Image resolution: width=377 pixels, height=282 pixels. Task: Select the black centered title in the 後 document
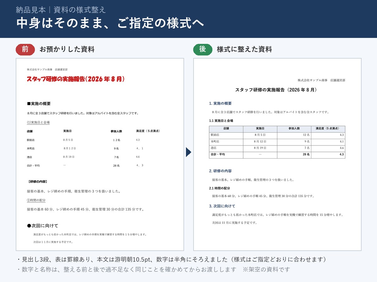276,90
